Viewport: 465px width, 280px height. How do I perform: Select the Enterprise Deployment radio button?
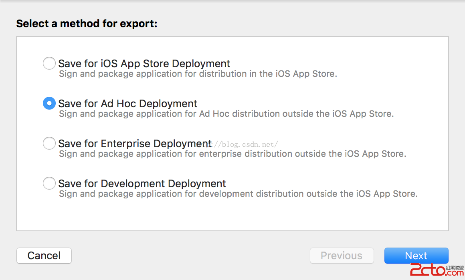[49, 143]
